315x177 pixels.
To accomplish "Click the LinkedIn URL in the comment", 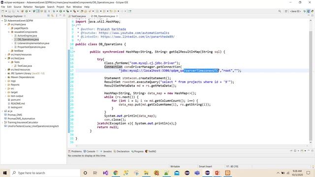I will (138, 36).
